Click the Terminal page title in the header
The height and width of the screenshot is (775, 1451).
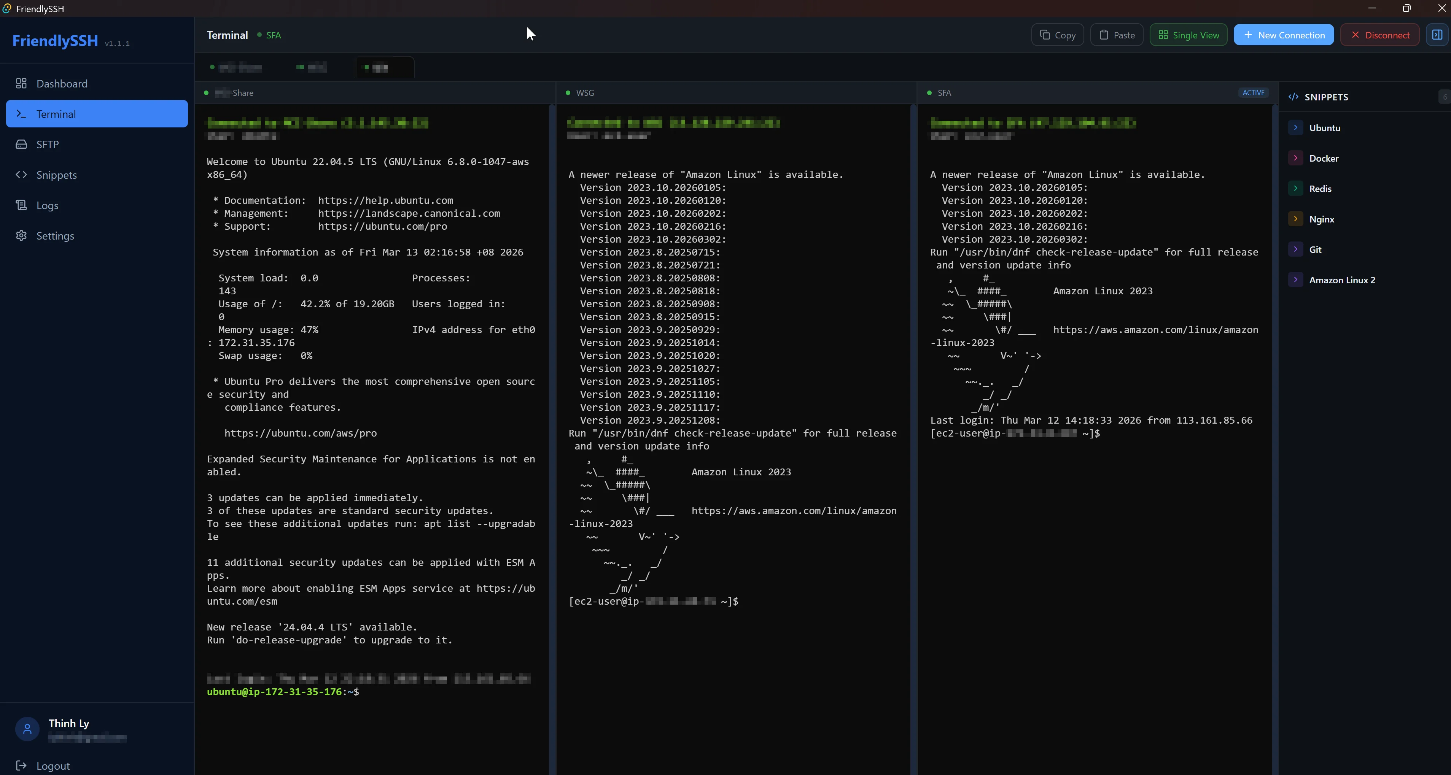tap(227, 35)
